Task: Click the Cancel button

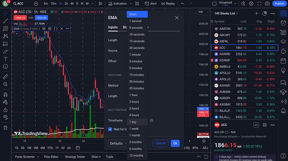Action: (160, 143)
